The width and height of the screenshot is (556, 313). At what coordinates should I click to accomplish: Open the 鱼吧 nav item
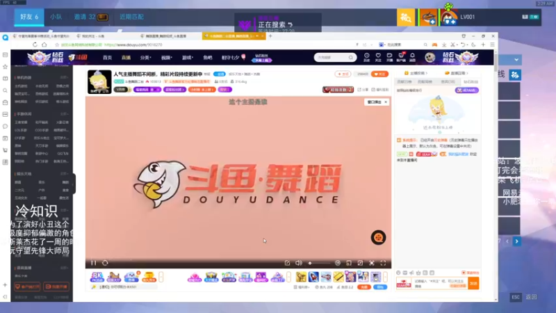[x=207, y=58]
